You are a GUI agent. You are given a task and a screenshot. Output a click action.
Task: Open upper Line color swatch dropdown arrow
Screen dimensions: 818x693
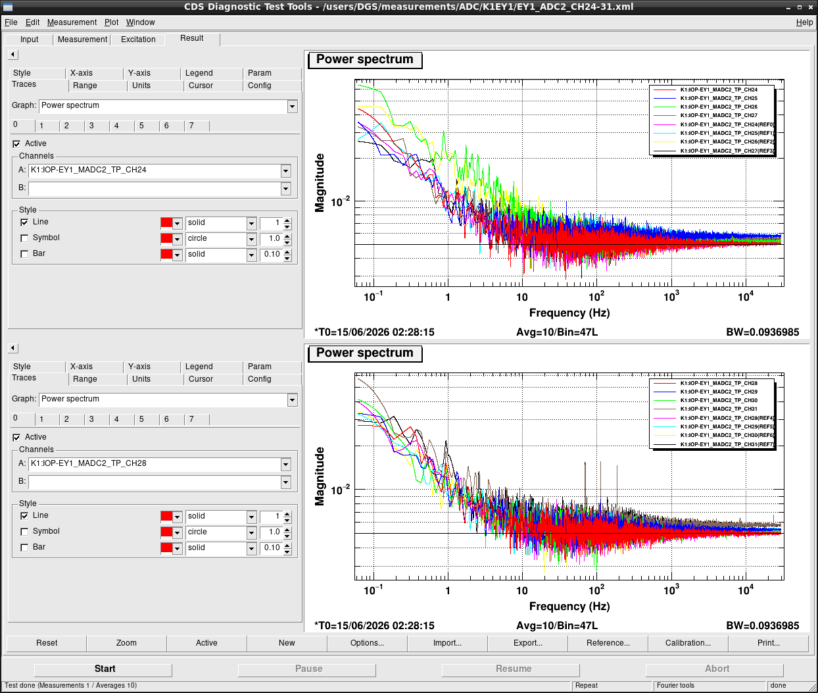click(x=177, y=223)
